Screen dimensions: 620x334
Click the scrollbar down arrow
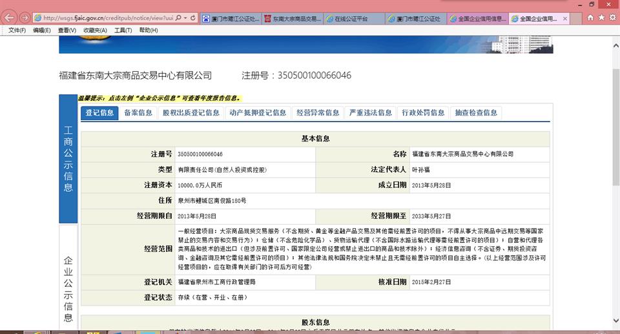click(x=615, y=320)
